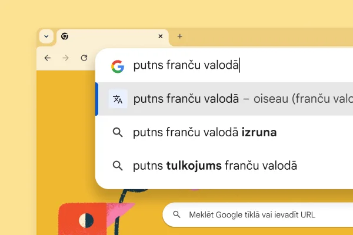Reload the current page
This screenshot has width=353, height=235.
[84, 58]
